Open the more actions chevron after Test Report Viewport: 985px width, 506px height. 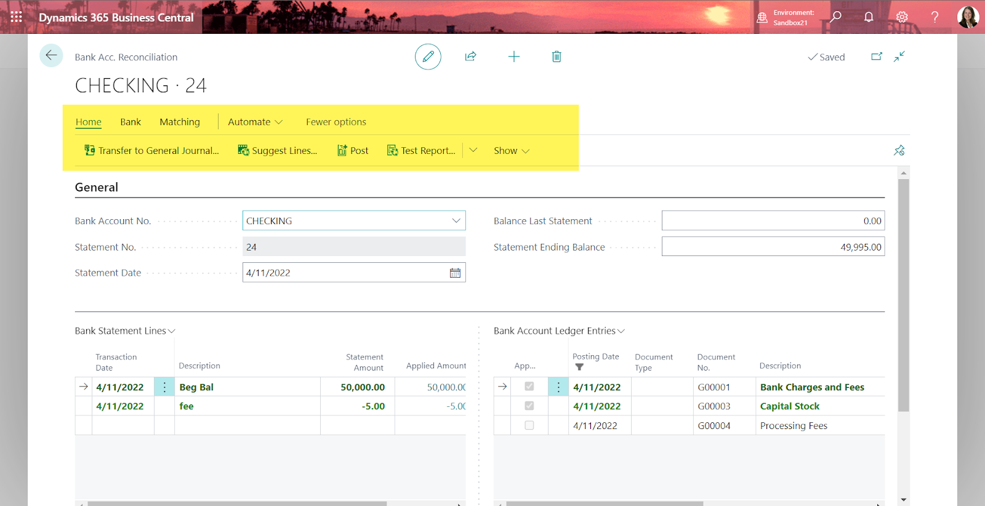(x=473, y=150)
